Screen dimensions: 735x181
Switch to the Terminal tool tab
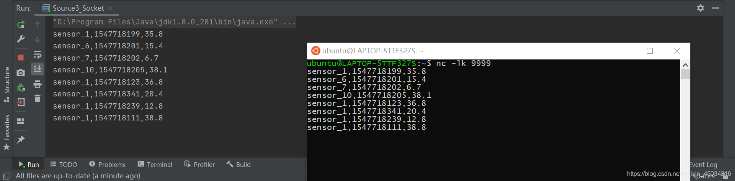coord(155,164)
